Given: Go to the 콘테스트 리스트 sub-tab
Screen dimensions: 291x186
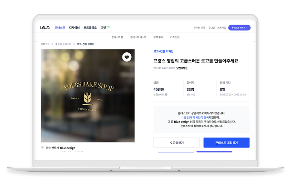Looking at the screenshot, I should pos(138,37).
